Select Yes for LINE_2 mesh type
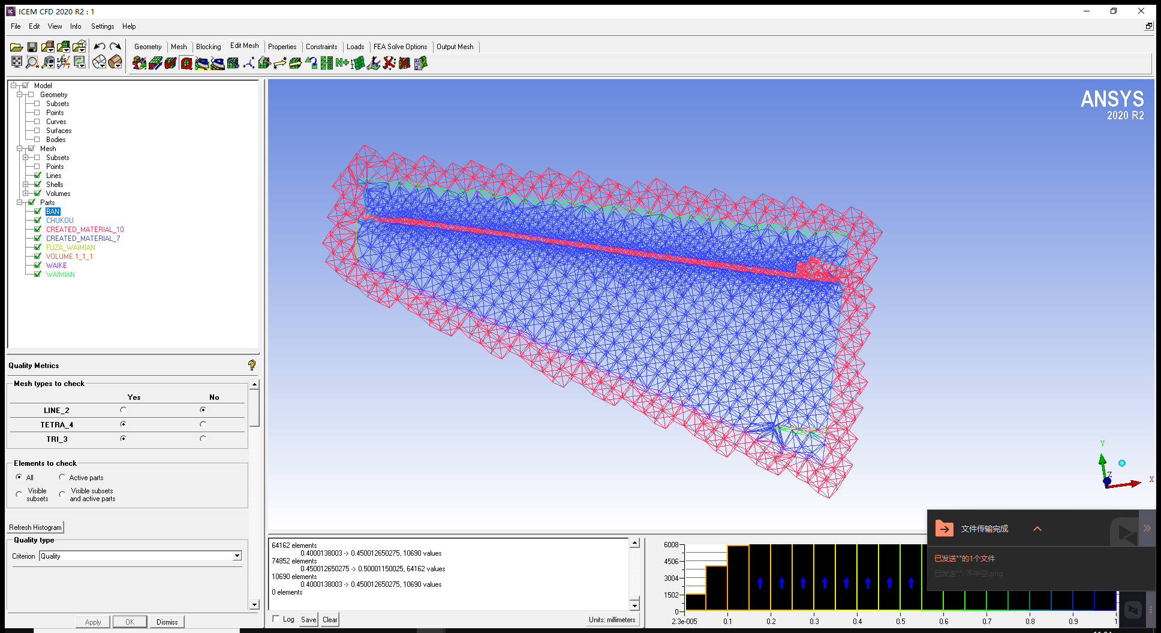This screenshot has width=1161, height=633. [123, 410]
